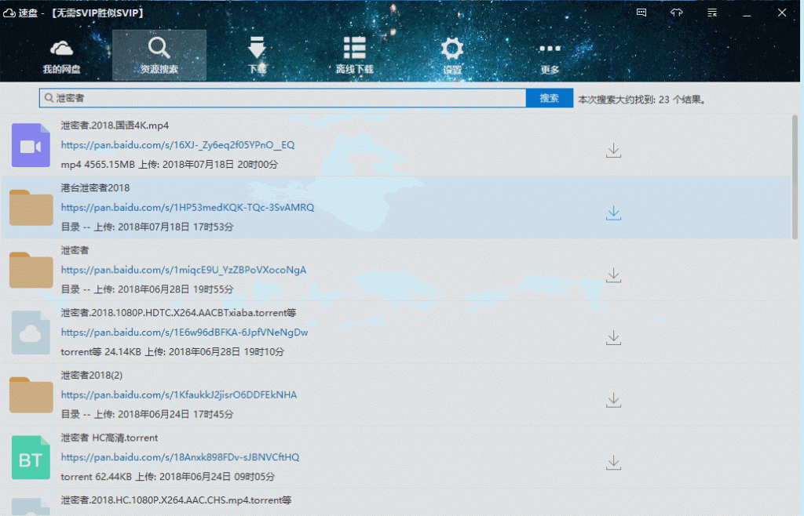804x516 pixels.
Task: Open link ending 1KfaukkJ2jisrO6DDFEkNHA
Action: click(x=178, y=394)
